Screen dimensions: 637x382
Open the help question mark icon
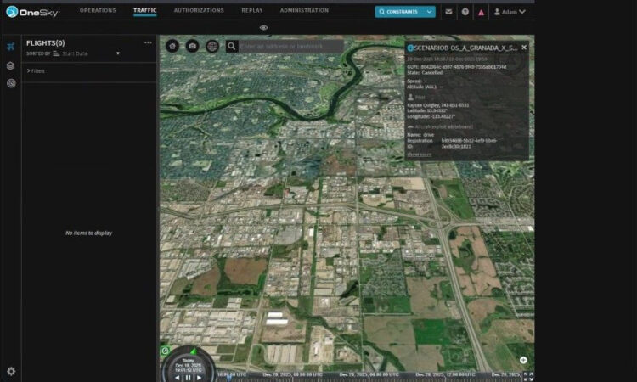[x=465, y=12]
